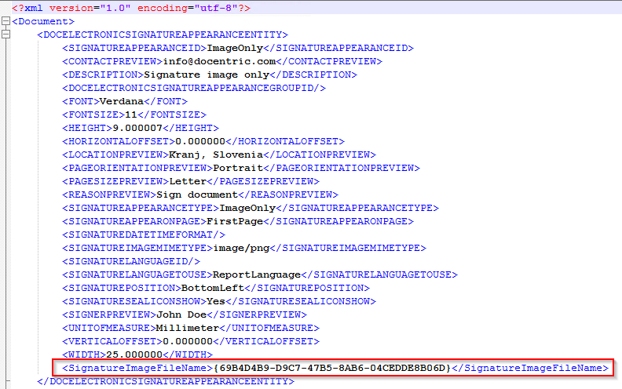Click the empty SIGNATUREDATETIMEFORMAT tag
This screenshot has height=389, width=622.
click(x=144, y=235)
